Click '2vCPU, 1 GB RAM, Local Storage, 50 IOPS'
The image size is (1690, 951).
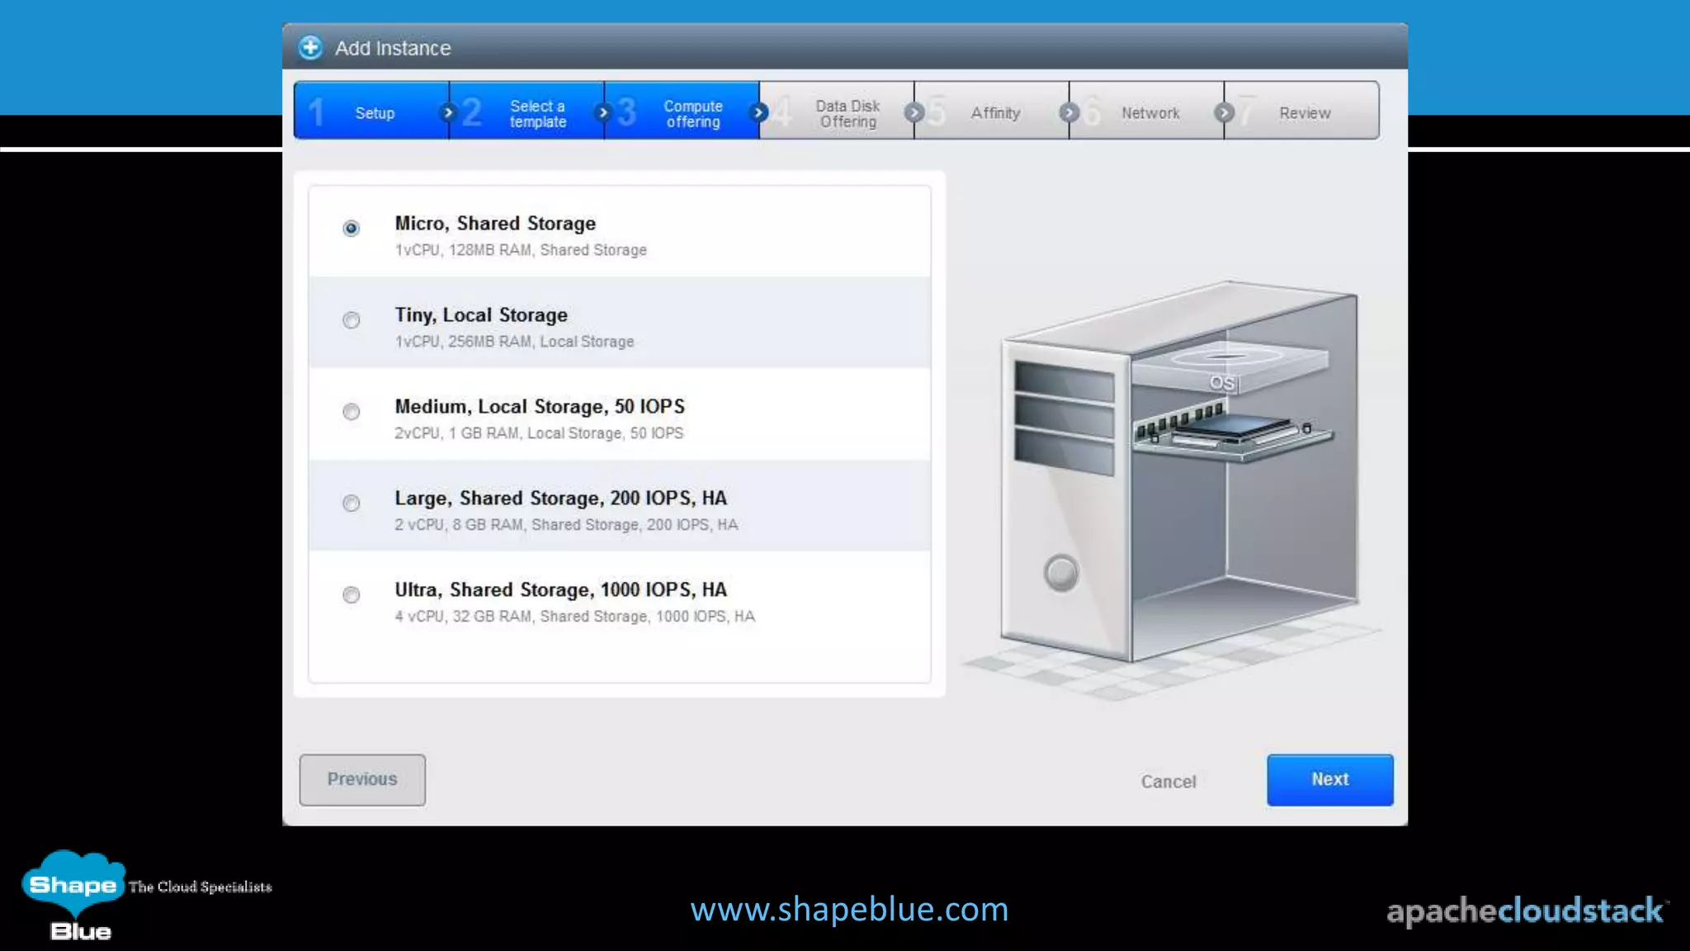[539, 433]
